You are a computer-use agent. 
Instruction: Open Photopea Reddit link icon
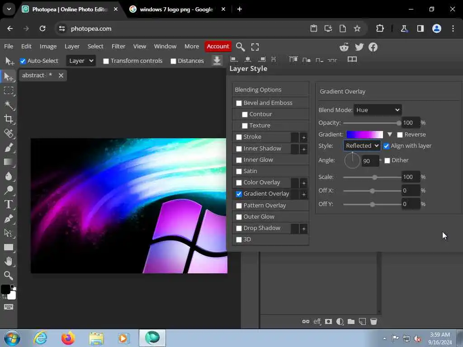[344, 47]
